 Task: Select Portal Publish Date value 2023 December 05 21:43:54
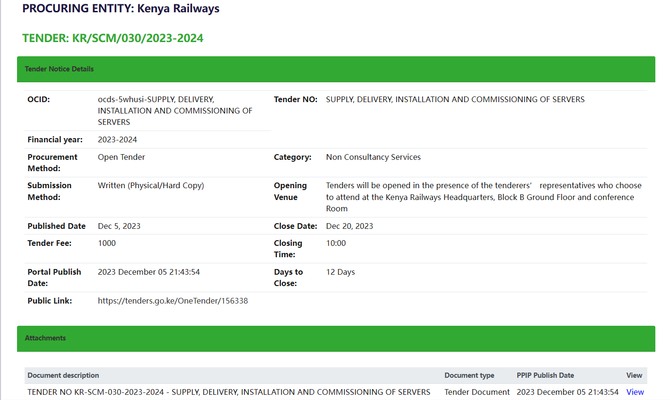(x=149, y=272)
